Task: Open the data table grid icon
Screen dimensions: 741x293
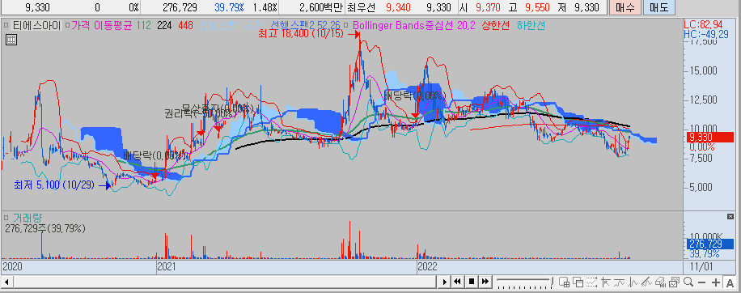Action: pyautogui.click(x=11, y=40)
